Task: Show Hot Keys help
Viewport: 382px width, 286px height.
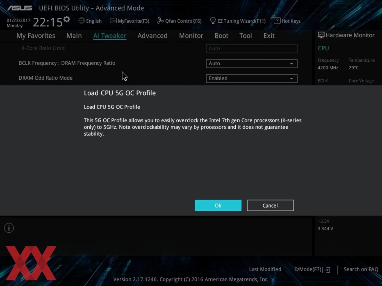Action: click(291, 21)
